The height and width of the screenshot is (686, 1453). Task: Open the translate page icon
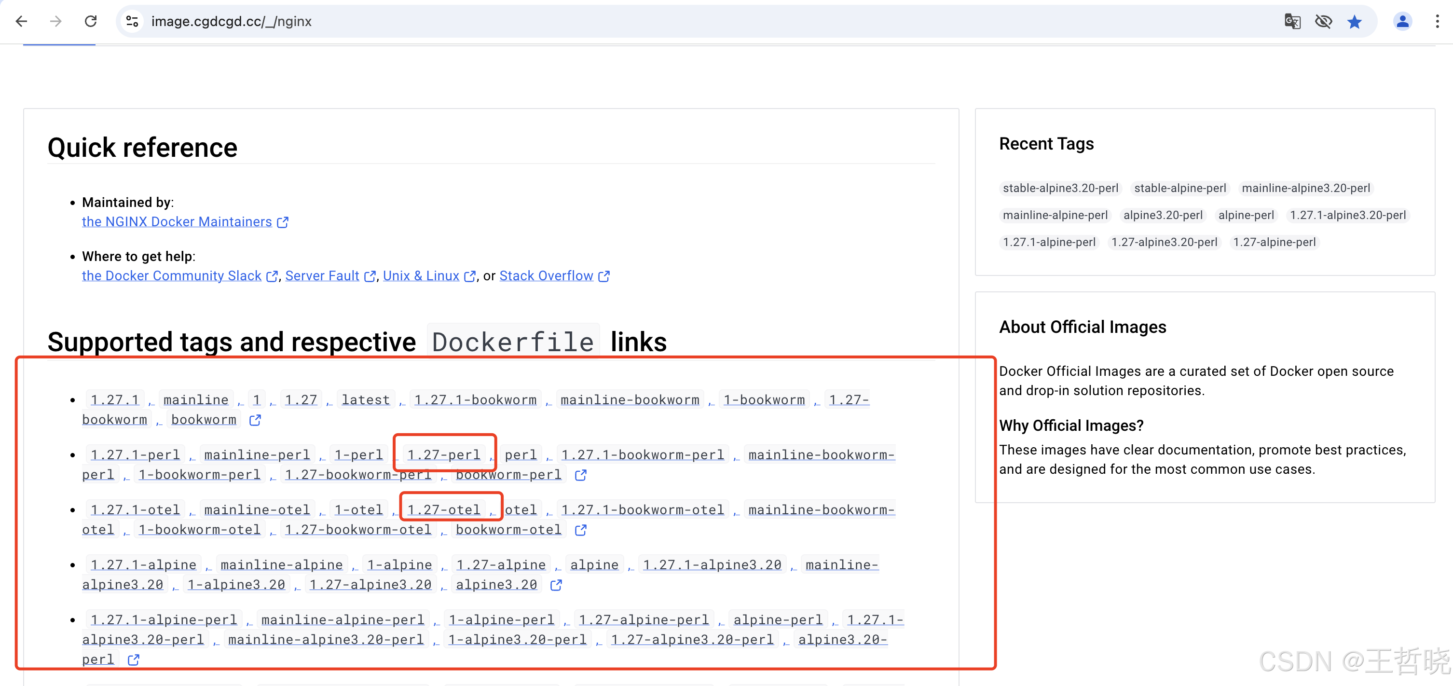pyautogui.click(x=1292, y=21)
